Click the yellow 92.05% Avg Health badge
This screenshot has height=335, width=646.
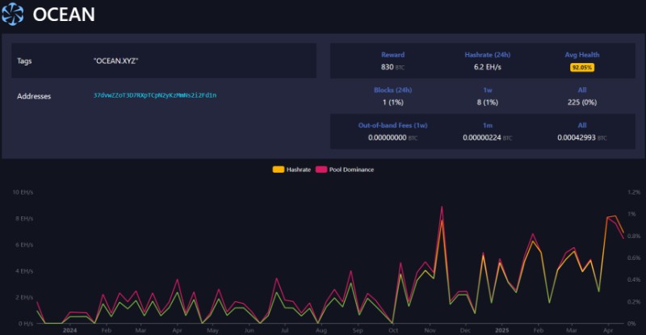581,68
